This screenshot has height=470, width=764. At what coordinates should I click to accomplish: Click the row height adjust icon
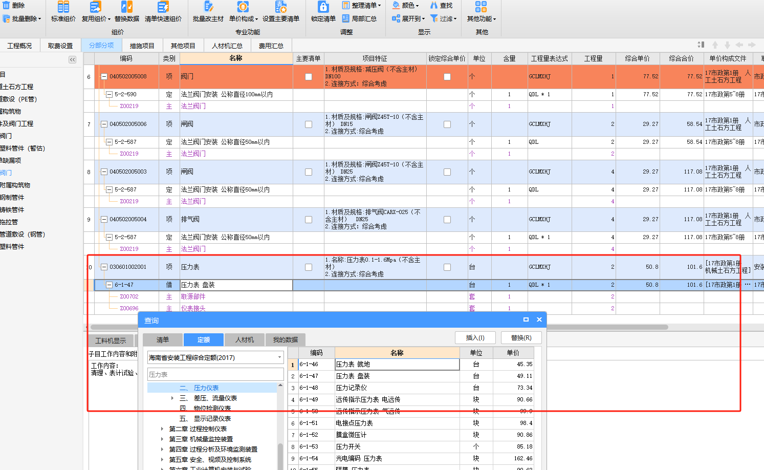[701, 45]
